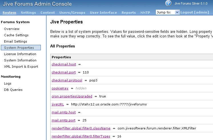Click the jiveURL value text
The height and width of the screenshot is (140, 213).
[109, 104]
